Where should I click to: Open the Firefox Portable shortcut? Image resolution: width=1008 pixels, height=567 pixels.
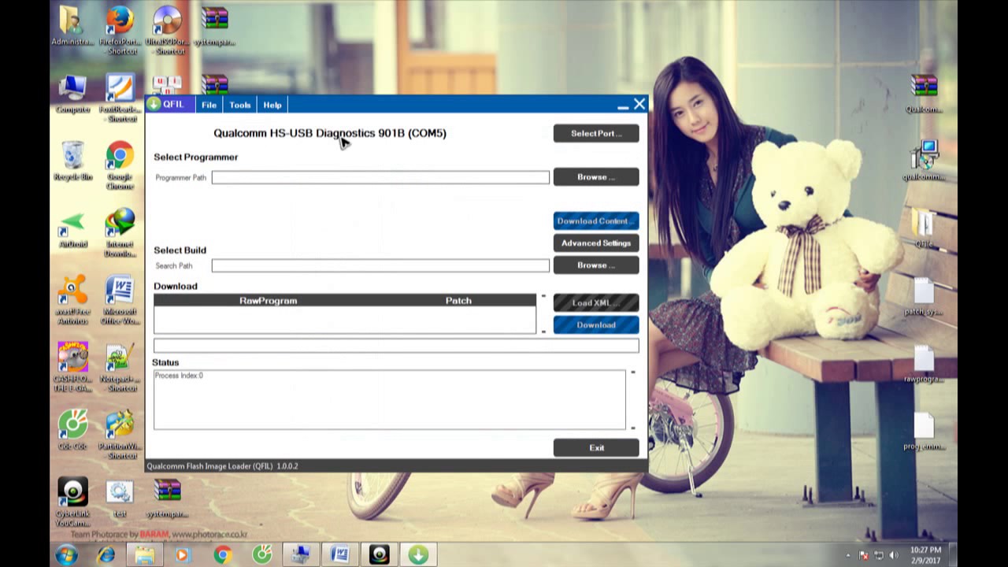[x=120, y=31]
